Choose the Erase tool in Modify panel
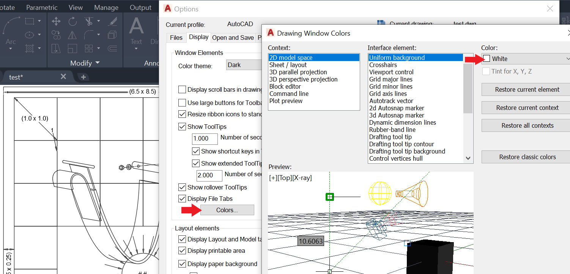Image resolution: width=570 pixels, height=274 pixels. coord(112,21)
